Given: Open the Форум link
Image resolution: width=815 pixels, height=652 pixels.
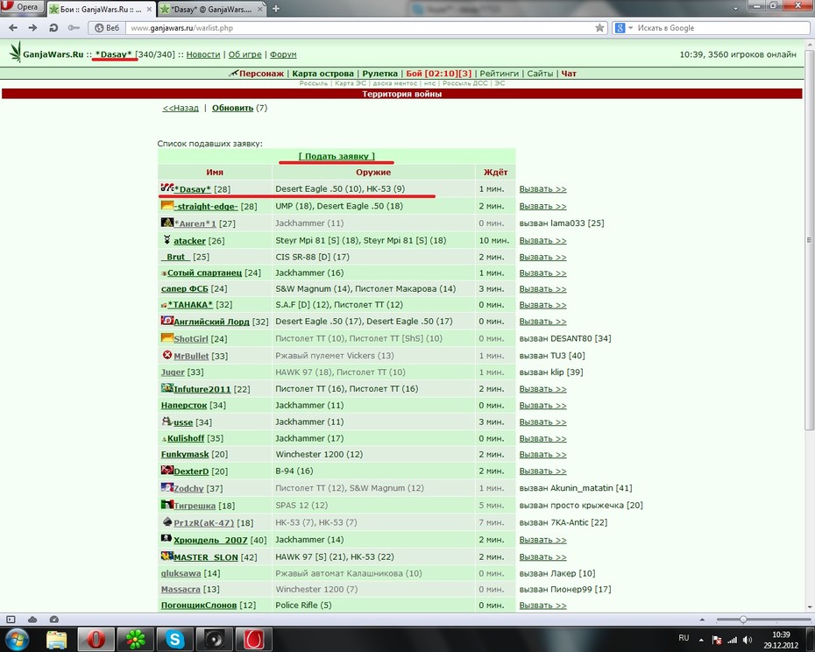Looking at the screenshot, I should 283,54.
